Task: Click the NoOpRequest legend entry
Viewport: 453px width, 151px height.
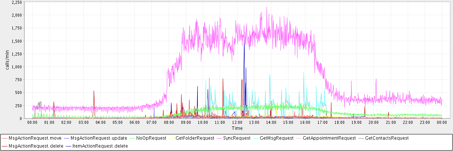Action: [x=151, y=138]
